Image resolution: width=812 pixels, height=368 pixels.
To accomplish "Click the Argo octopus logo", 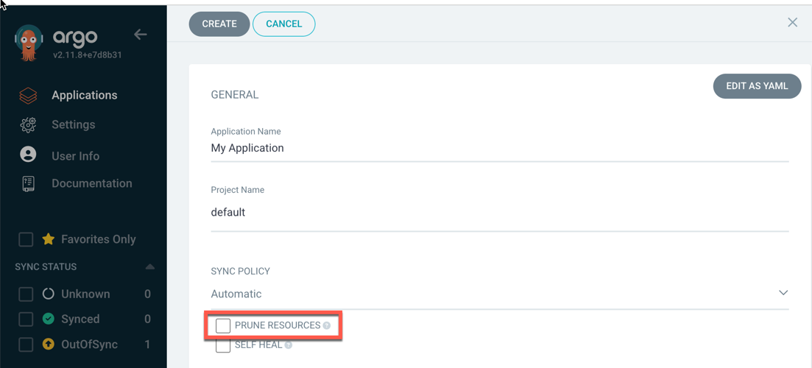I will pos(29,43).
